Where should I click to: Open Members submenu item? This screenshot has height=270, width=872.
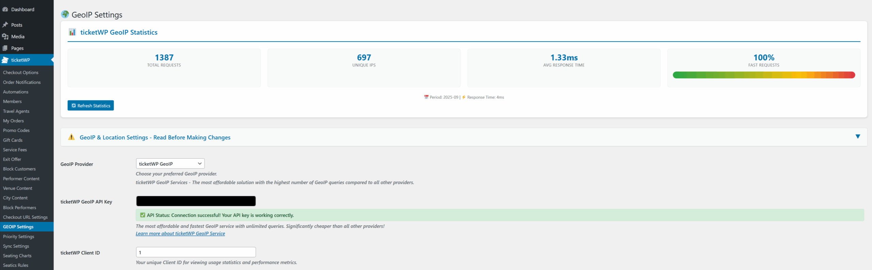click(x=12, y=101)
